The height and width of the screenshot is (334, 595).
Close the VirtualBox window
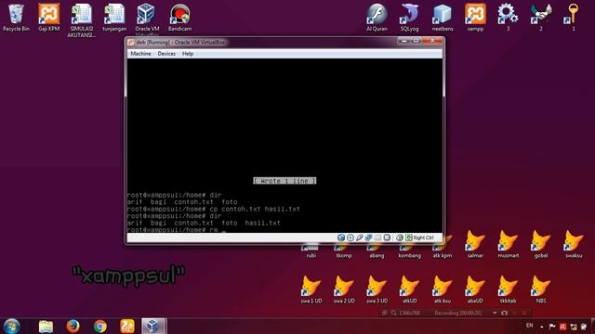tap(432, 41)
